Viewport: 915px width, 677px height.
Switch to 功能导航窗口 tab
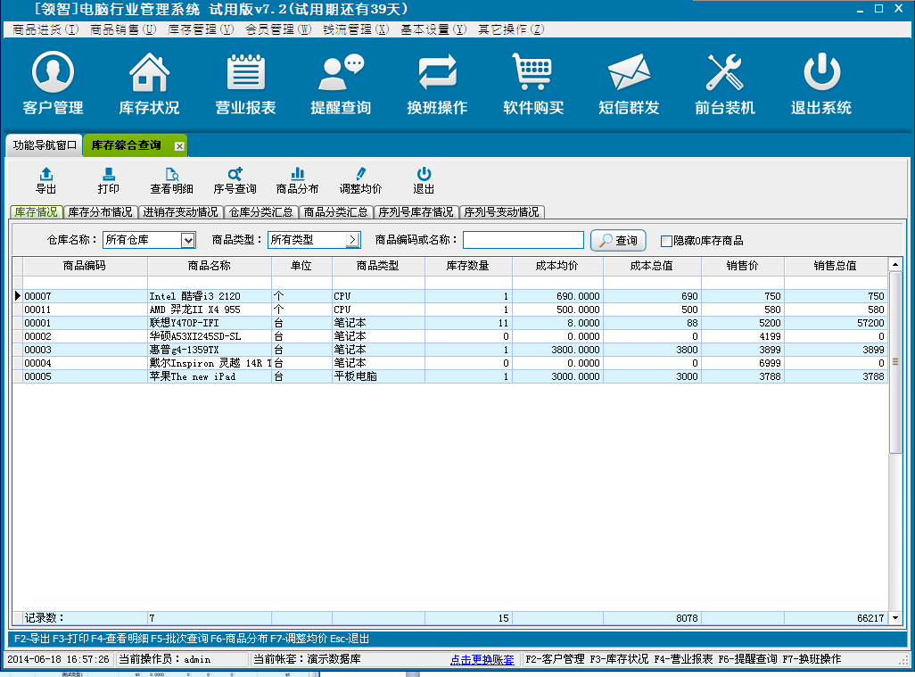tap(45, 144)
